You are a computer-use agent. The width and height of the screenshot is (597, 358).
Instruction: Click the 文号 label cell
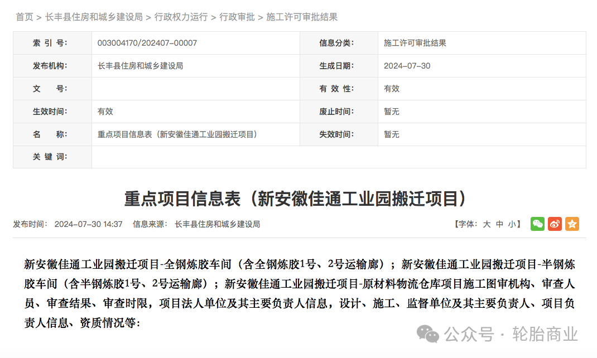click(52, 89)
